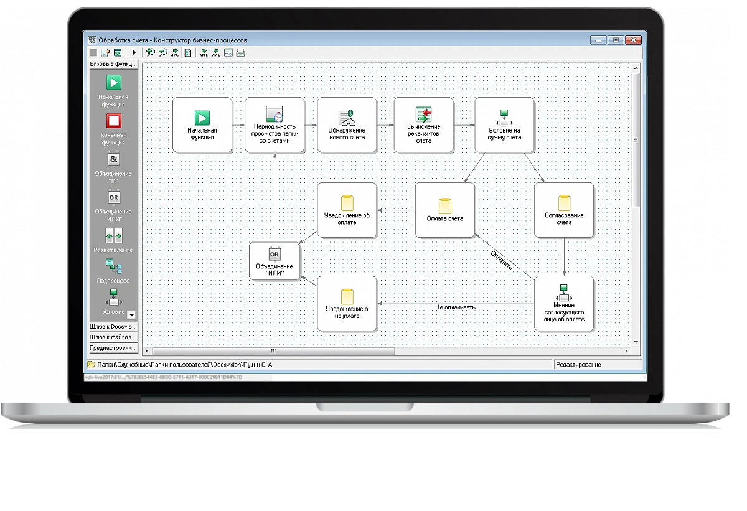Click the 'Оплатить' link label
The height and width of the screenshot is (511, 747).
502,260
